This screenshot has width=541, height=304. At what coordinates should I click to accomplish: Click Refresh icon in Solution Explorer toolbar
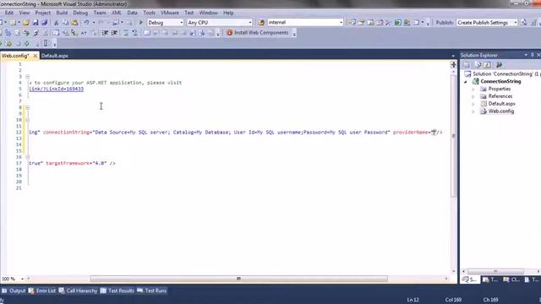(487, 65)
